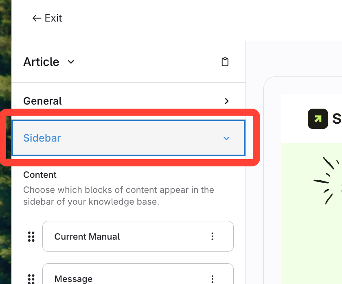Screen dimensions: 342x284
Task: Click the green arrow logo in preview
Action: (318, 119)
